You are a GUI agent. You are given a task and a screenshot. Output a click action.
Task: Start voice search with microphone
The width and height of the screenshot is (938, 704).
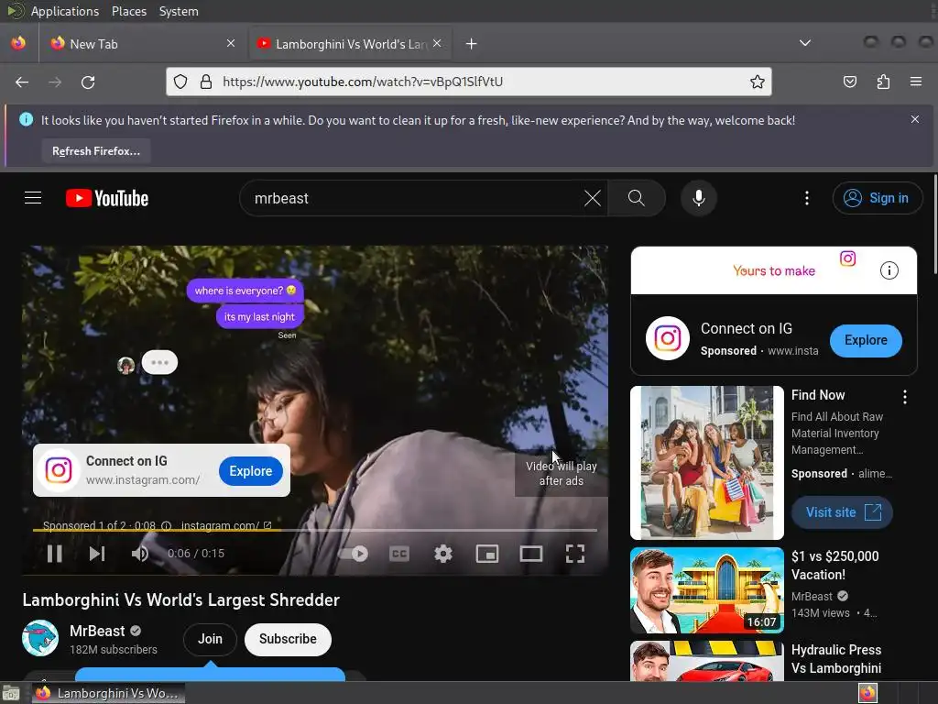[699, 198]
